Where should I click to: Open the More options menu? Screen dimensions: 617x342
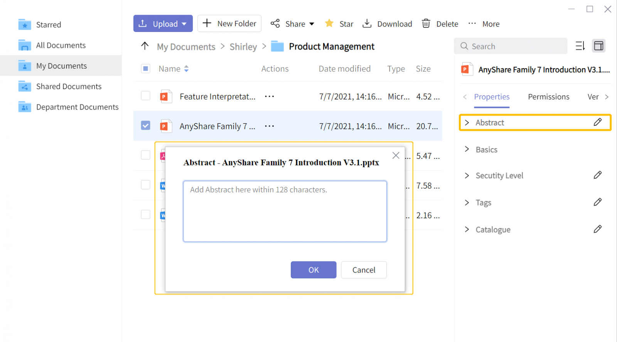pyautogui.click(x=484, y=24)
